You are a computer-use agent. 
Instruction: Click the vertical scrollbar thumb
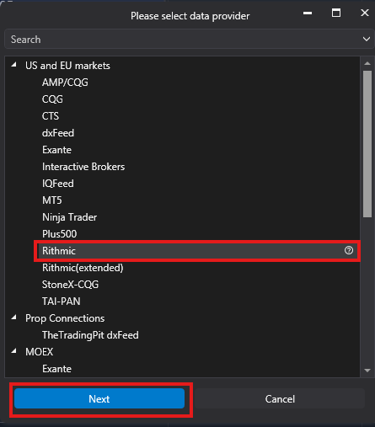click(367, 144)
